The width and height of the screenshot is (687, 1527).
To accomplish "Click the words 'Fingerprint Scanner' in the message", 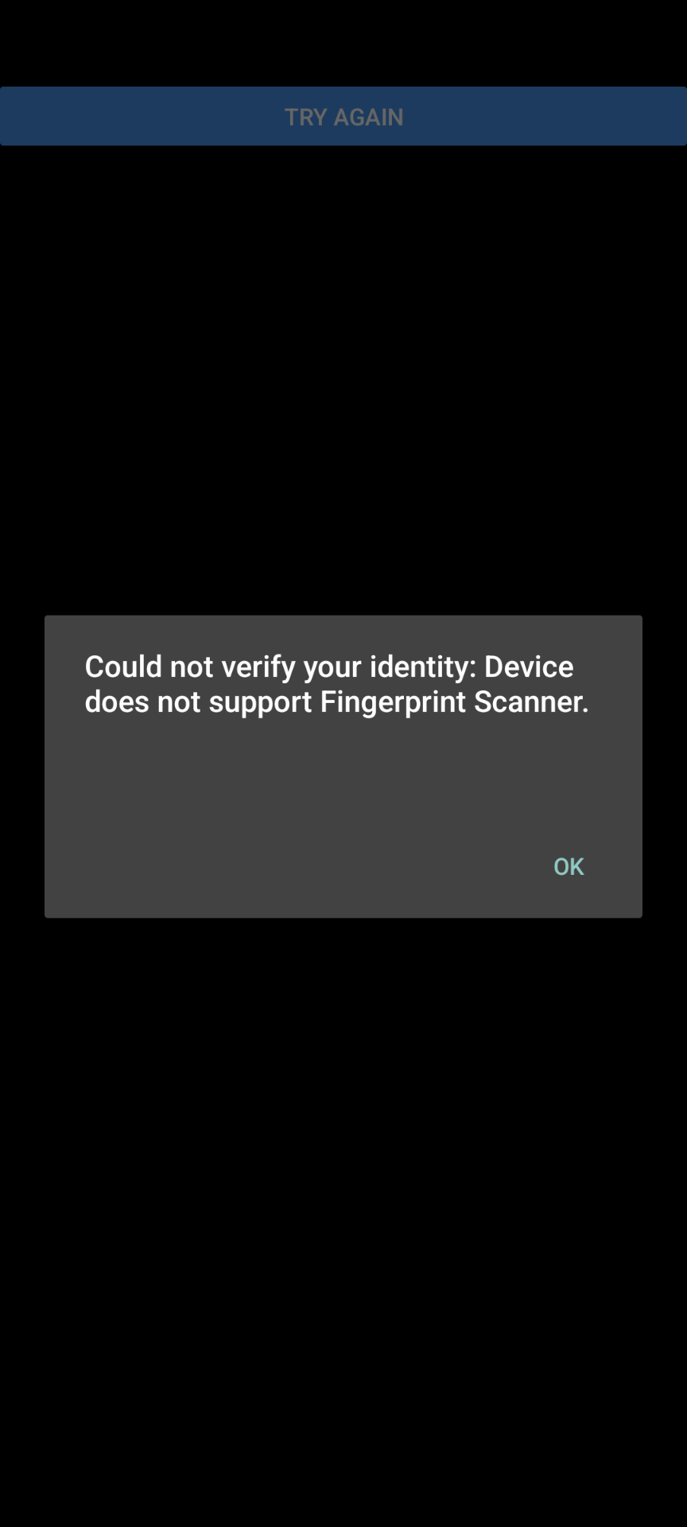I will tap(454, 701).
